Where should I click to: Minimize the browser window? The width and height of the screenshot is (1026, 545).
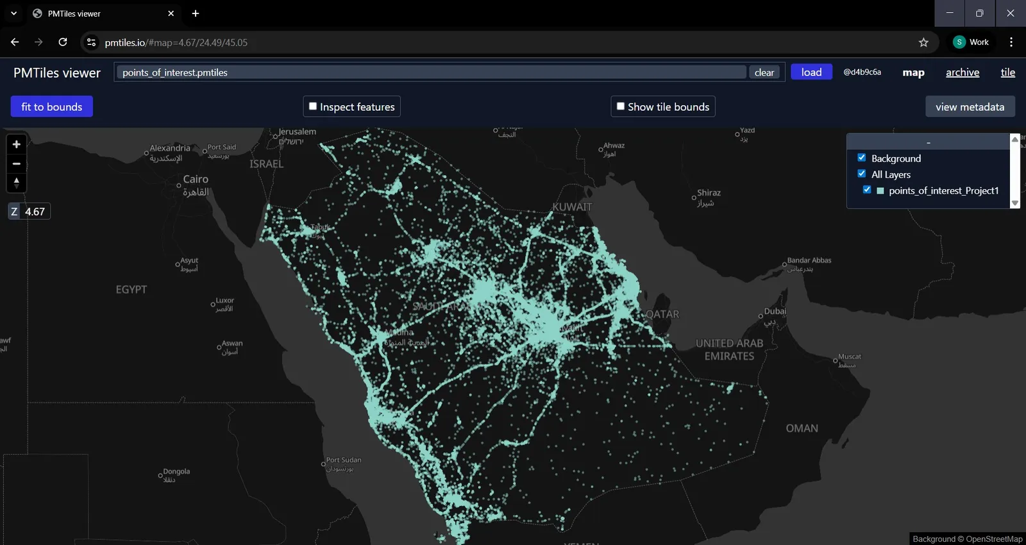pos(950,13)
